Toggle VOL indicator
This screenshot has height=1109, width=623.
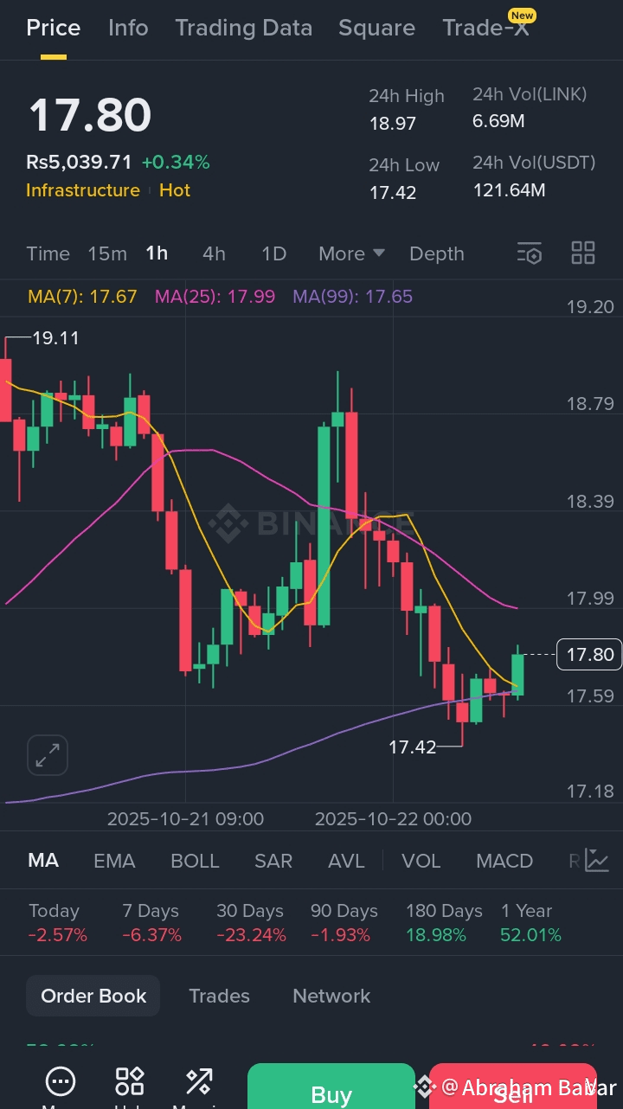[x=421, y=861]
